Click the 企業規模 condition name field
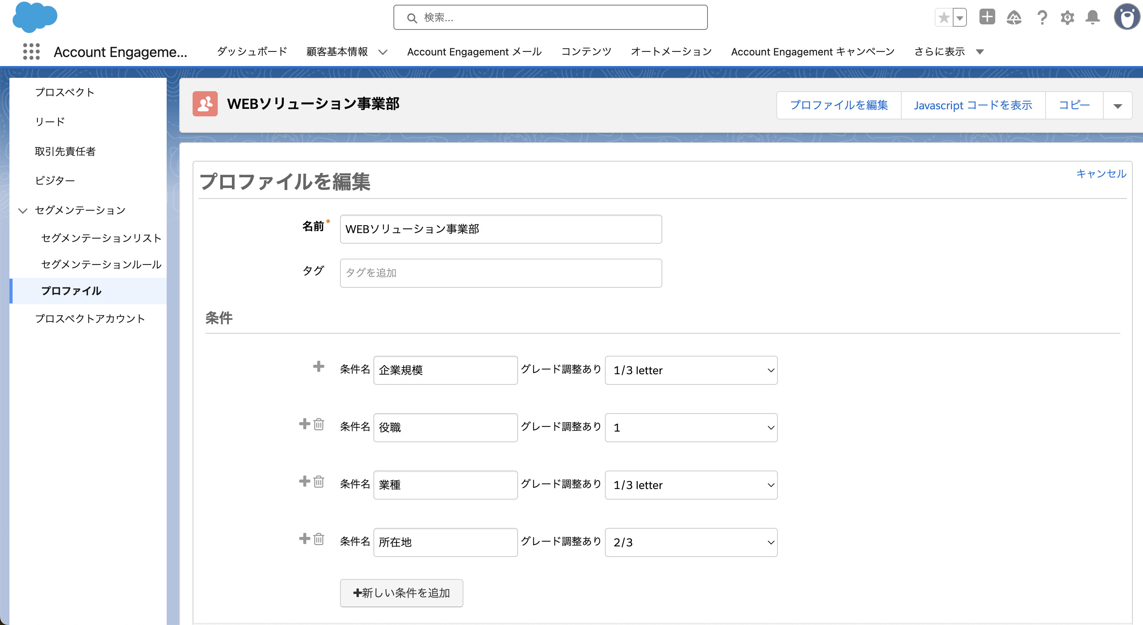This screenshot has height=625, width=1143. pyautogui.click(x=445, y=370)
